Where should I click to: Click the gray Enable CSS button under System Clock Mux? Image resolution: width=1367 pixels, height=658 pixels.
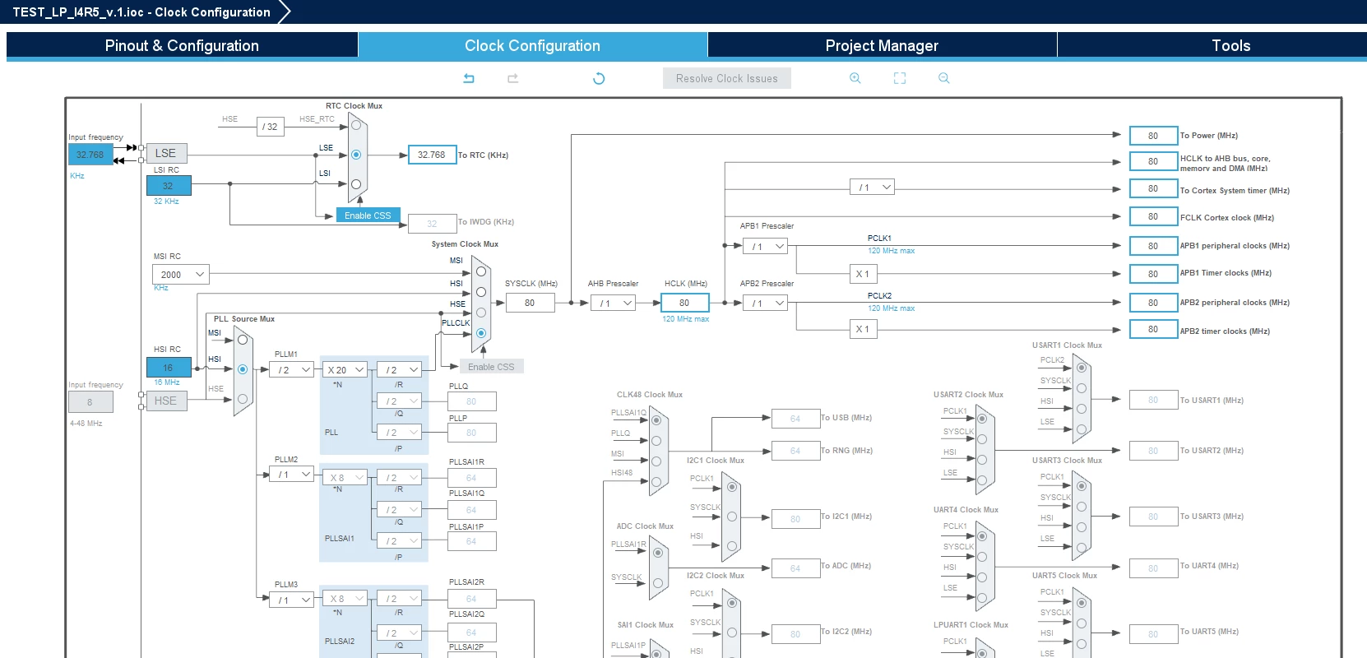point(491,367)
